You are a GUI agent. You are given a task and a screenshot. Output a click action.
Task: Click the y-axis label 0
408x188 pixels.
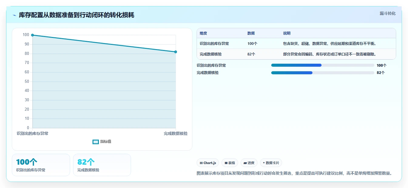[x=28, y=128]
